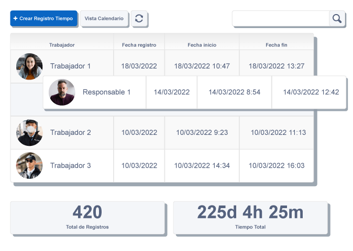Sort by the Fecha inicio column header

202,45
